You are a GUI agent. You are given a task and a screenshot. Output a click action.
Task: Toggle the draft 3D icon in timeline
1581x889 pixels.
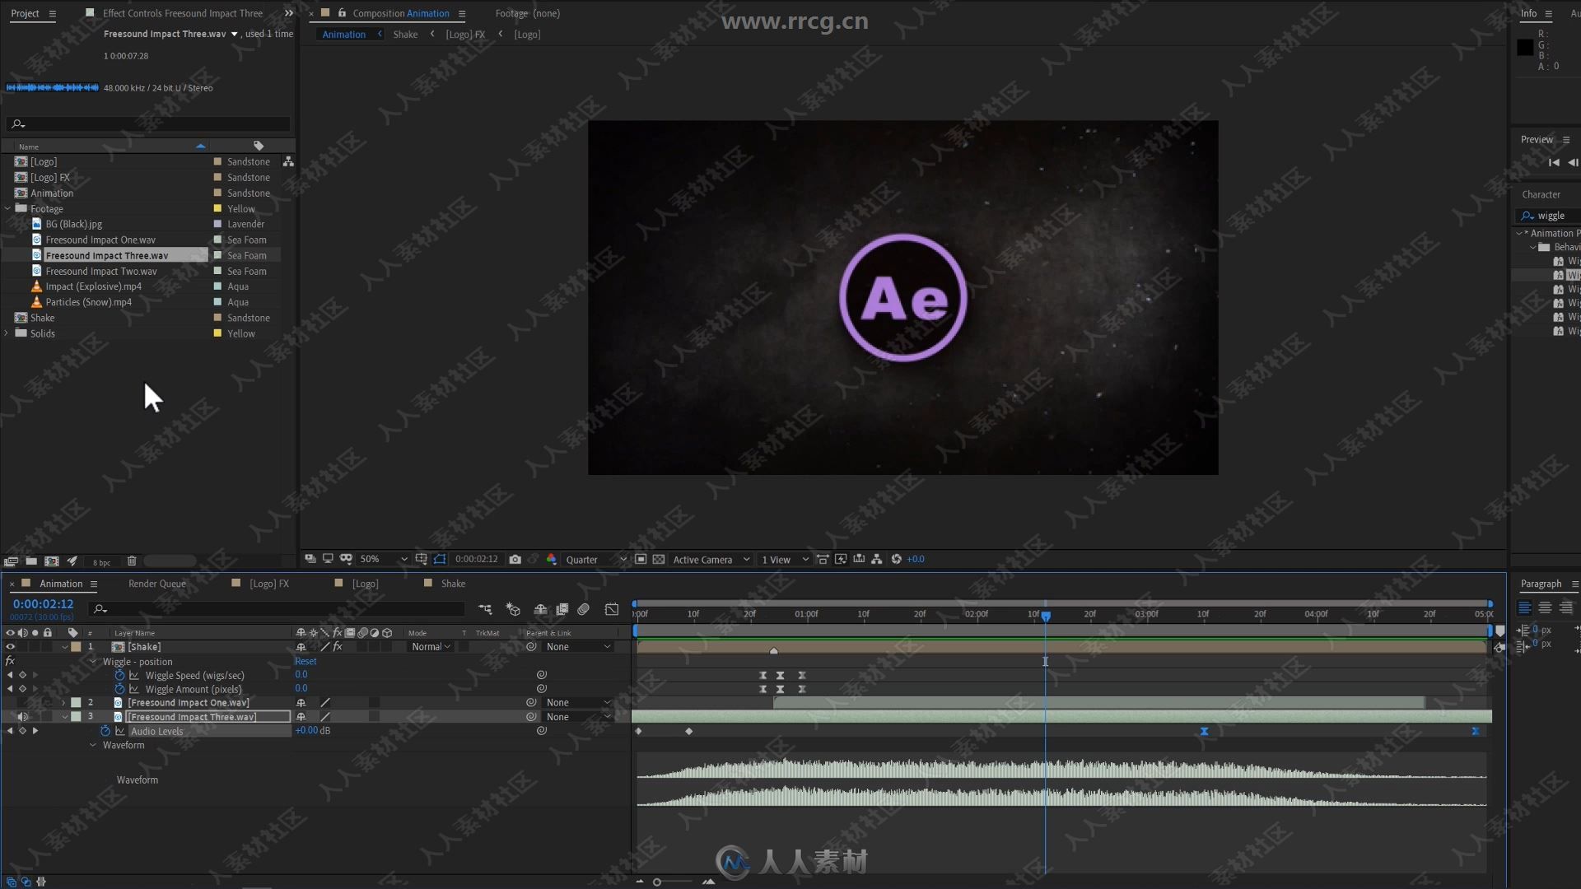pos(513,609)
